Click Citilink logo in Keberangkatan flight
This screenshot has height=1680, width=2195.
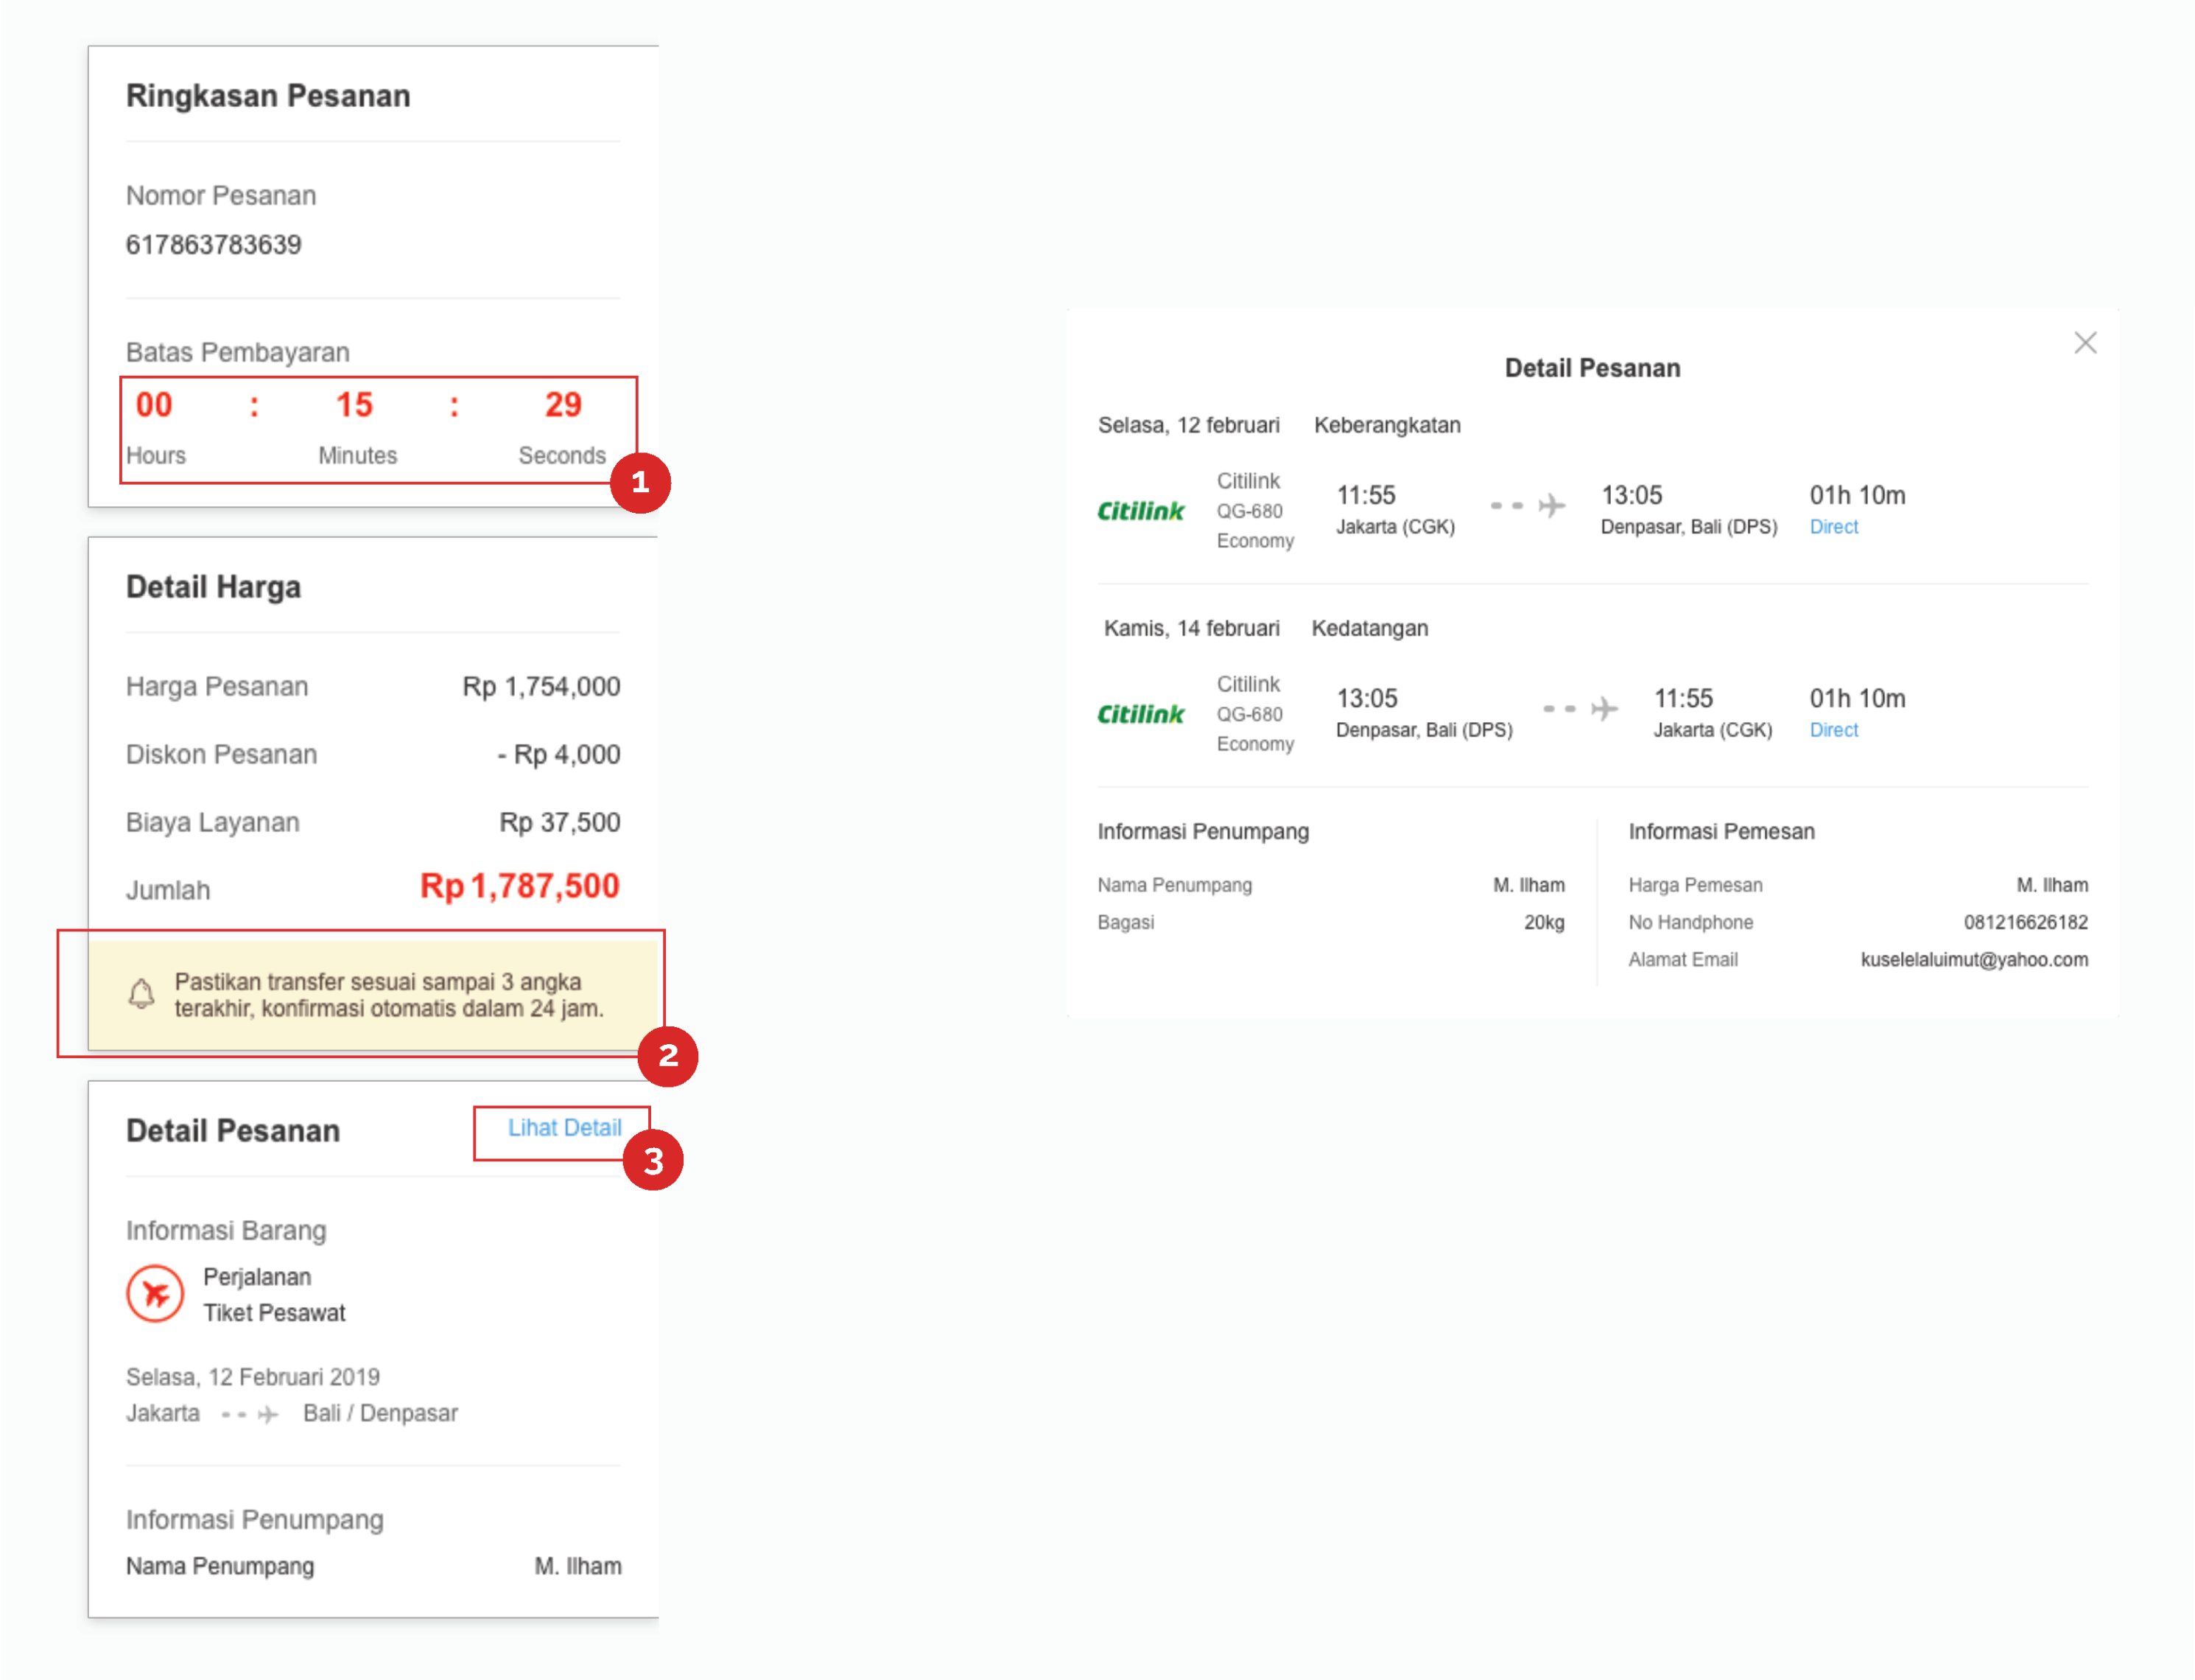[x=1140, y=511]
